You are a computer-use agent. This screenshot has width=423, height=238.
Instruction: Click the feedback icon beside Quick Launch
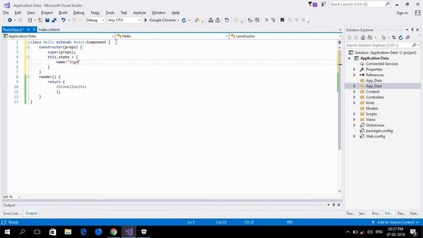coord(323,5)
